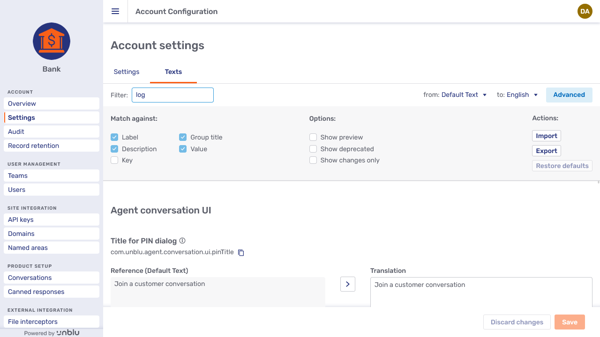600x337 pixels.
Task: Click into the Translation text area
Action: pyautogui.click(x=481, y=292)
